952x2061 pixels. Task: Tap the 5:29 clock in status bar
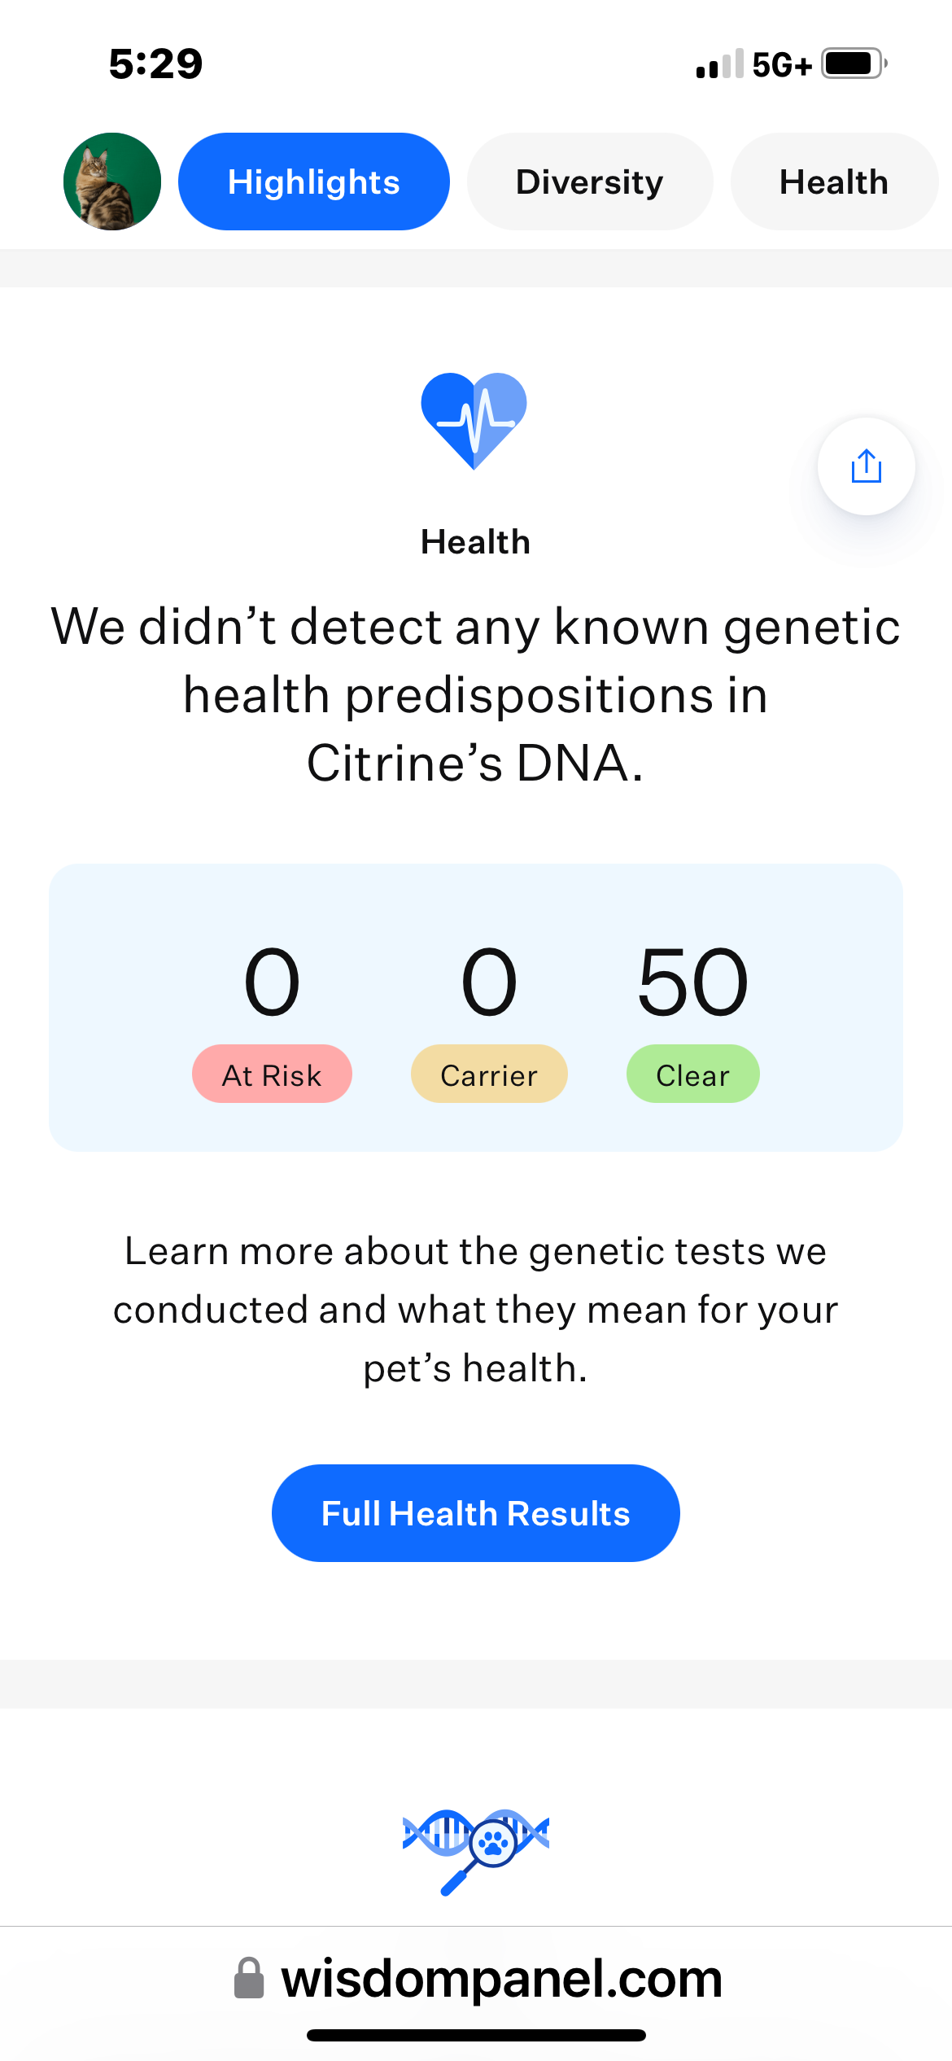(155, 63)
